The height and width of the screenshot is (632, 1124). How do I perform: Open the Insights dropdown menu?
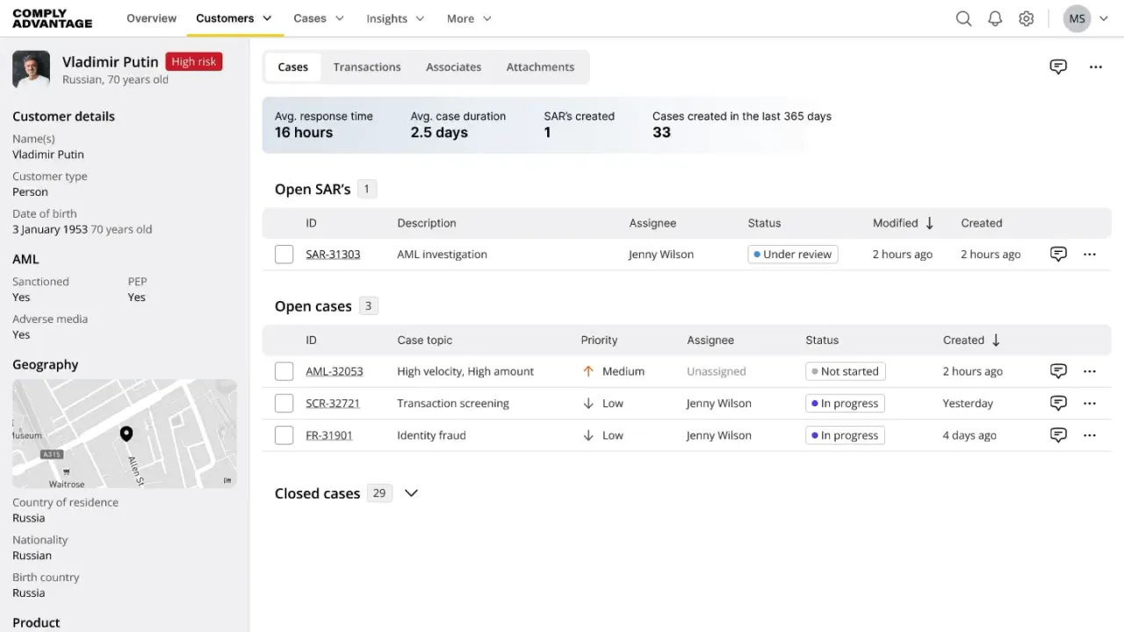click(395, 18)
